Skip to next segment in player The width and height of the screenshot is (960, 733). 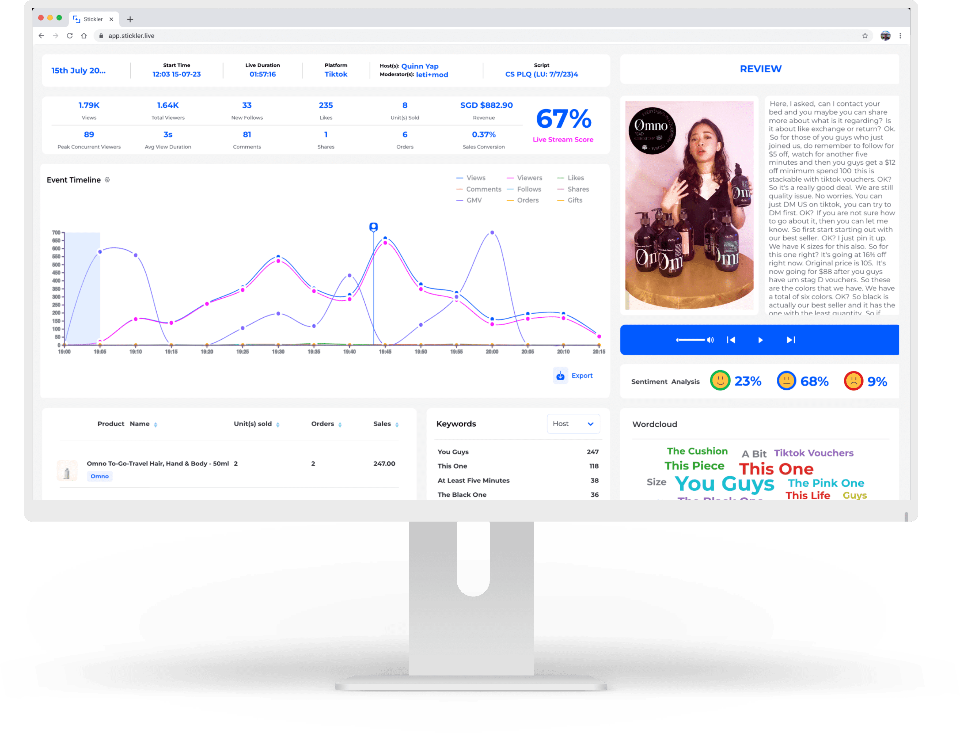(x=791, y=340)
